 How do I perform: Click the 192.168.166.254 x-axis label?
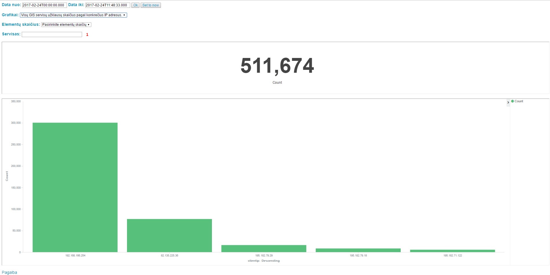(75, 256)
